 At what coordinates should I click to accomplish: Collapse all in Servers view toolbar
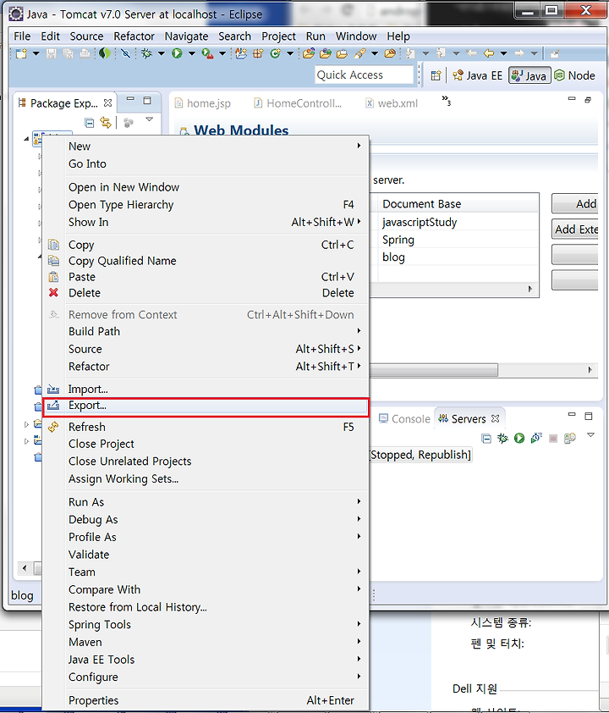486,439
